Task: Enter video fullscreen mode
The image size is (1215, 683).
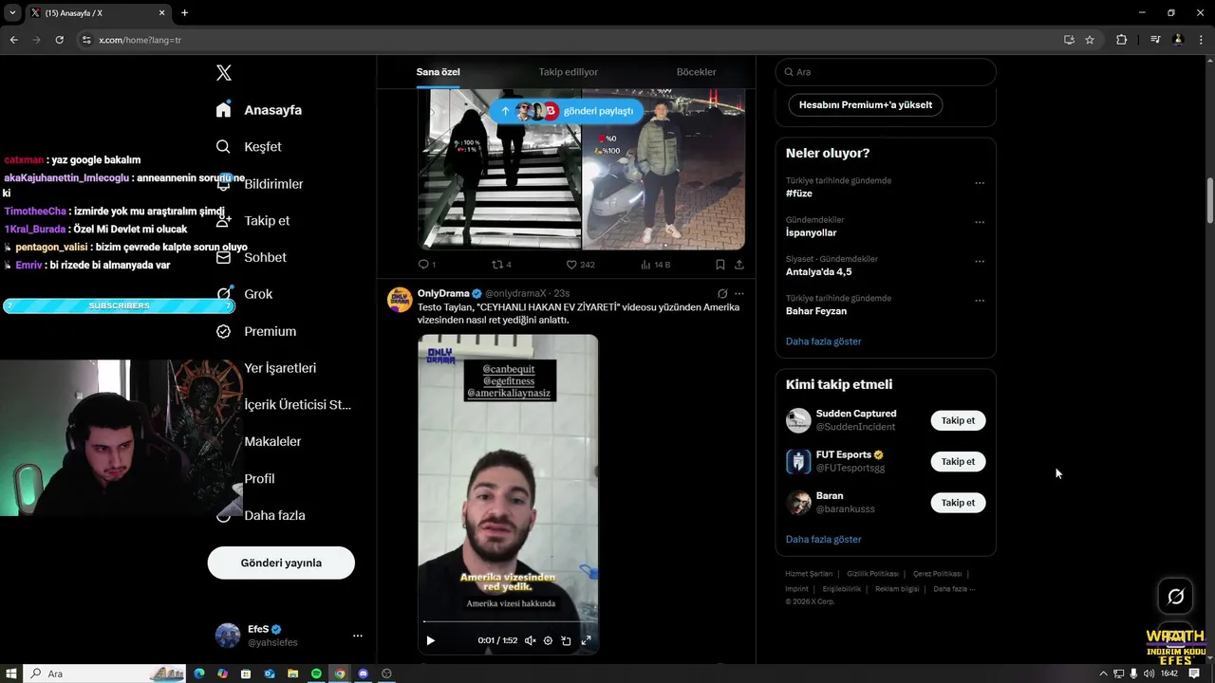Action: coord(586,640)
